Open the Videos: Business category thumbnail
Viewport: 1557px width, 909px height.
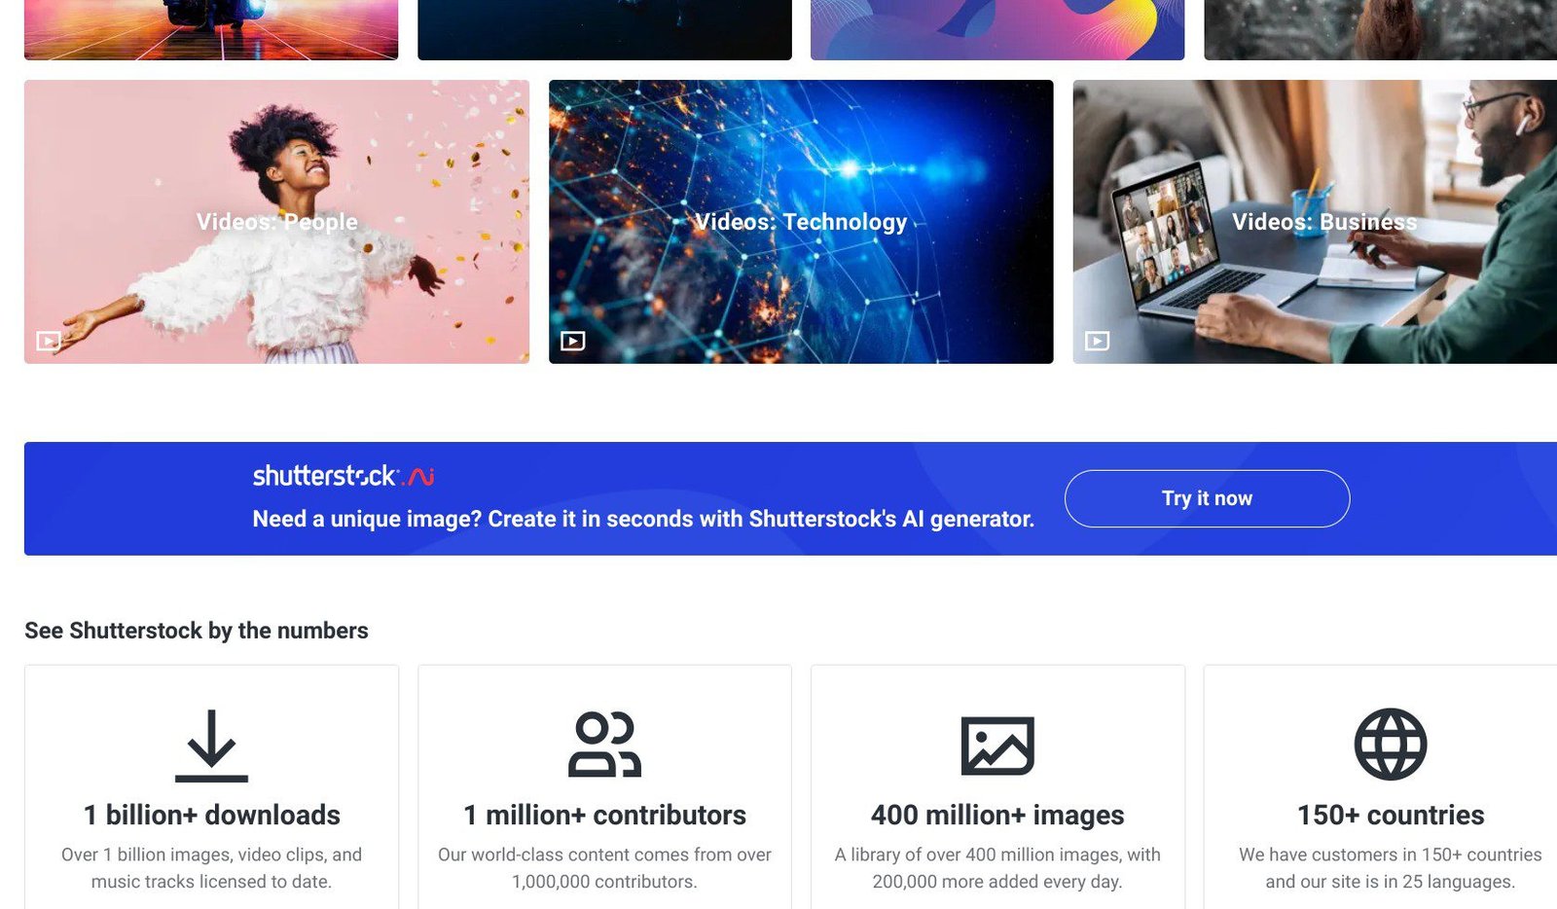[1315, 222]
